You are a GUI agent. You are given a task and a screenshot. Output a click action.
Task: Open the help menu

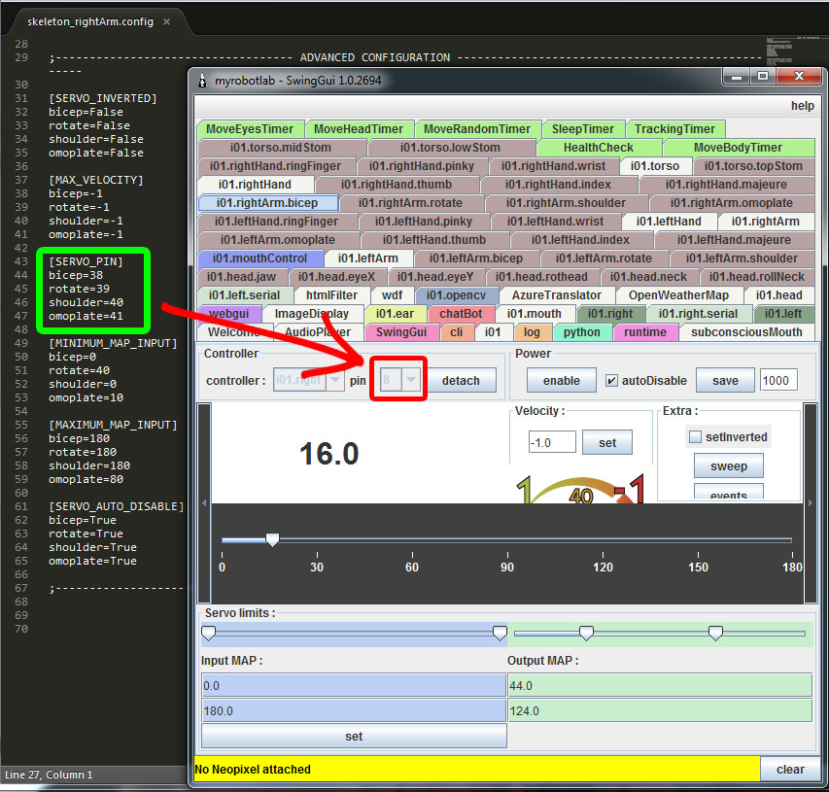(802, 106)
